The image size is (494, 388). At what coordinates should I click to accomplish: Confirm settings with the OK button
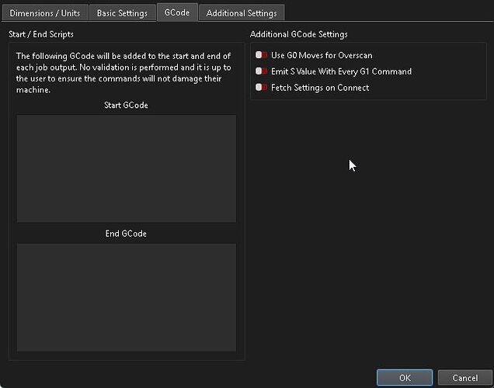coord(405,378)
